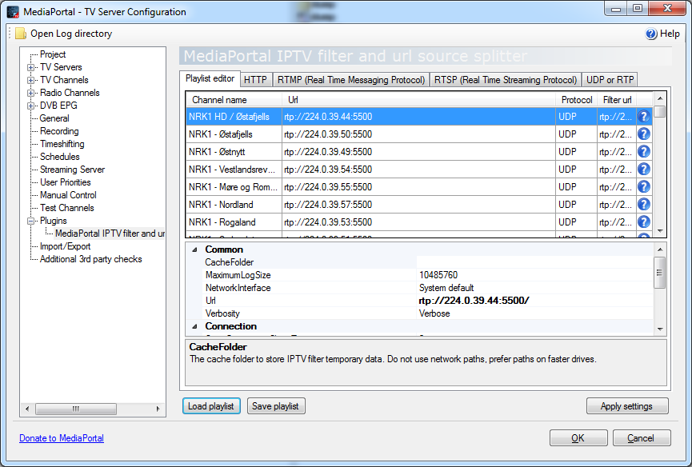The width and height of the screenshot is (692, 467).
Task: Click the Filter url column header
Action: 617,100
